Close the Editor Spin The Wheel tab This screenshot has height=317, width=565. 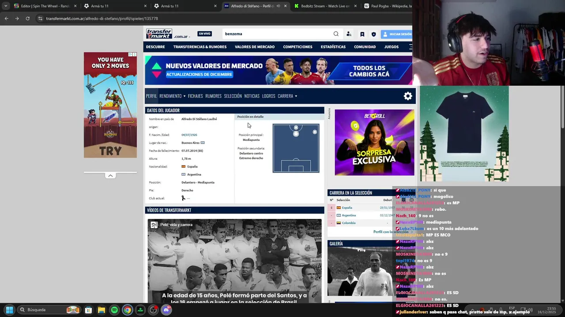75,6
